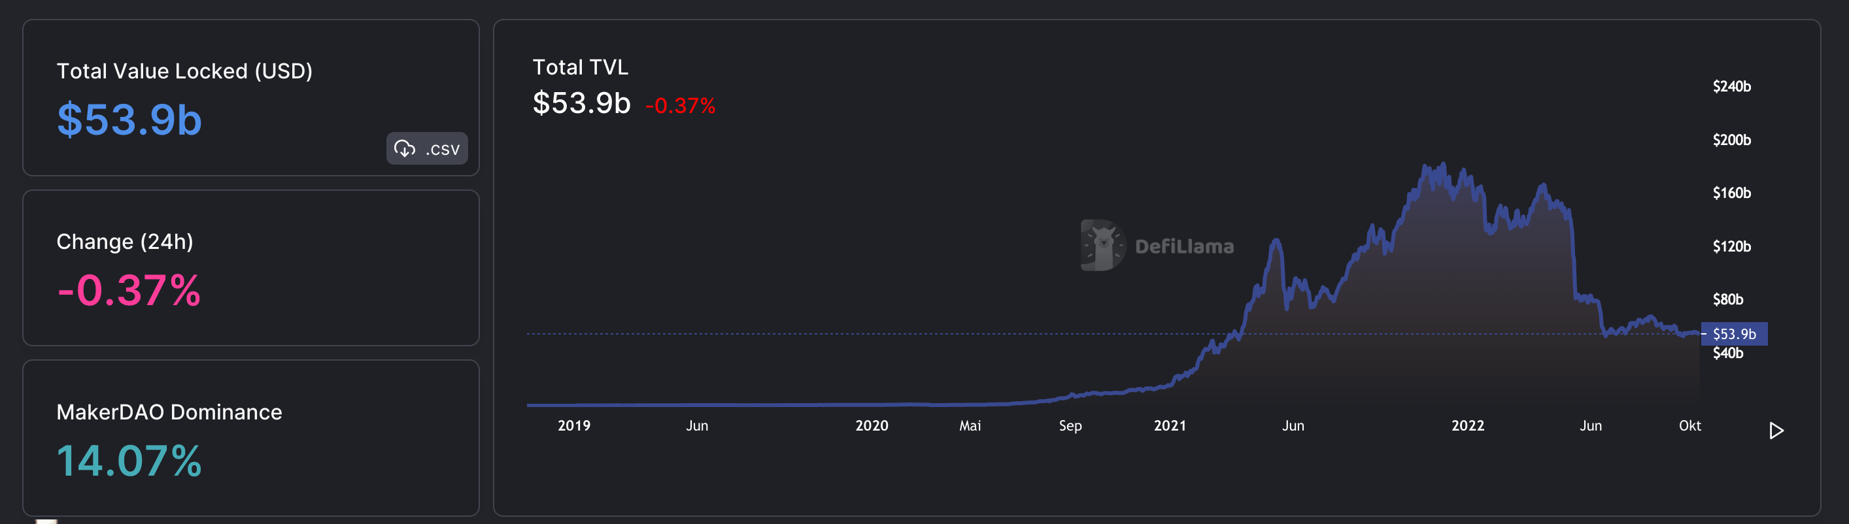
Task: Click the $240b y-axis label
Action: click(x=1731, y=87)
